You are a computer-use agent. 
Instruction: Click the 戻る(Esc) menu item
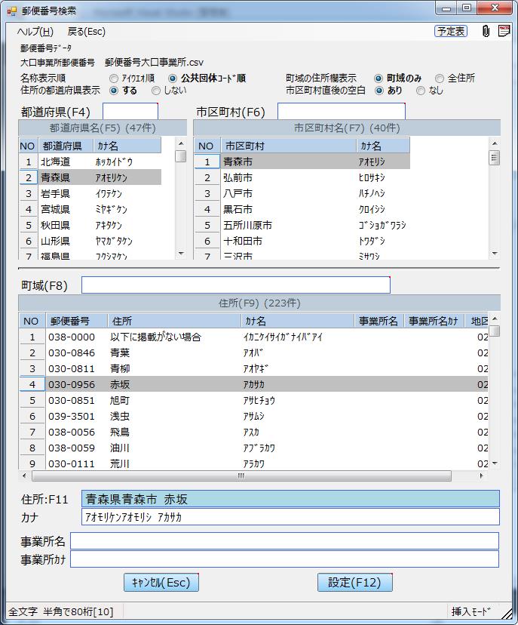pyautogui.click(x=87, y=32)
